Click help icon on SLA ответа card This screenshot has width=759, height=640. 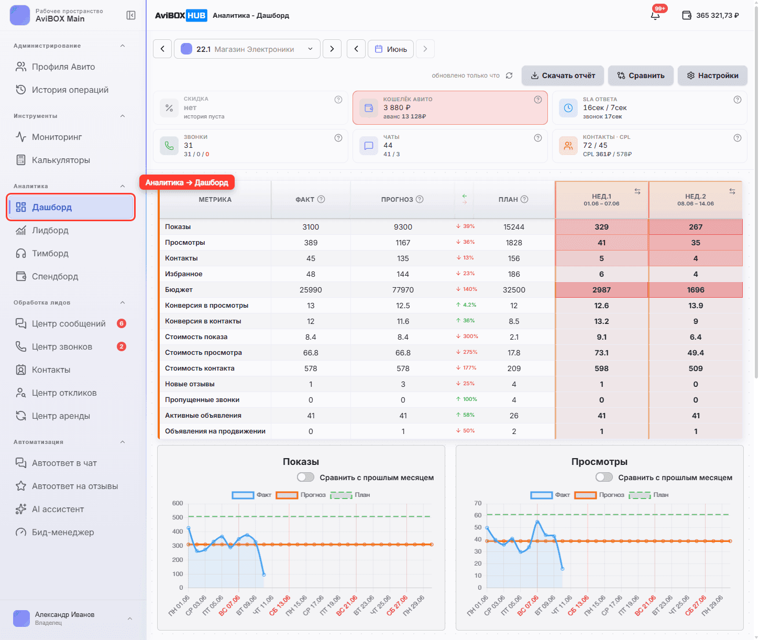(737, 100)
